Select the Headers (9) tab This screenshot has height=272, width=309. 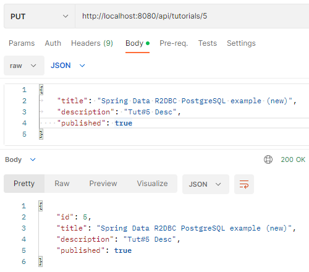(92, 43)
